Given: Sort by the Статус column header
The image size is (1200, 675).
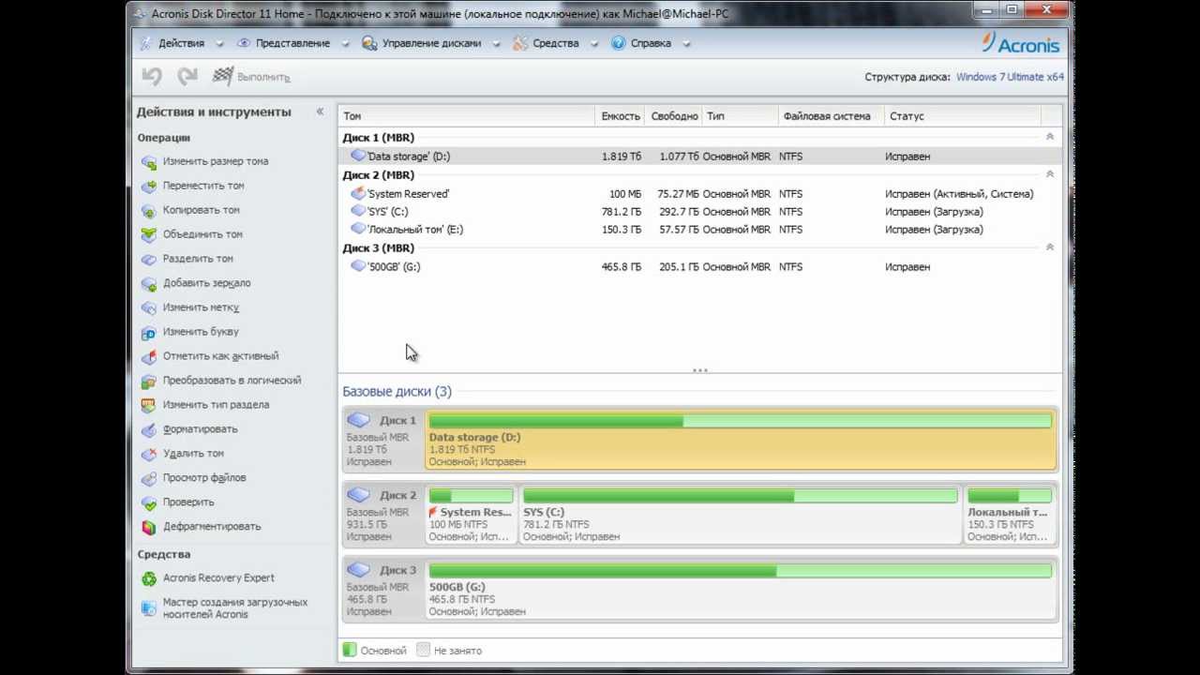Looking at the screenshot, I should coord(961,116).
